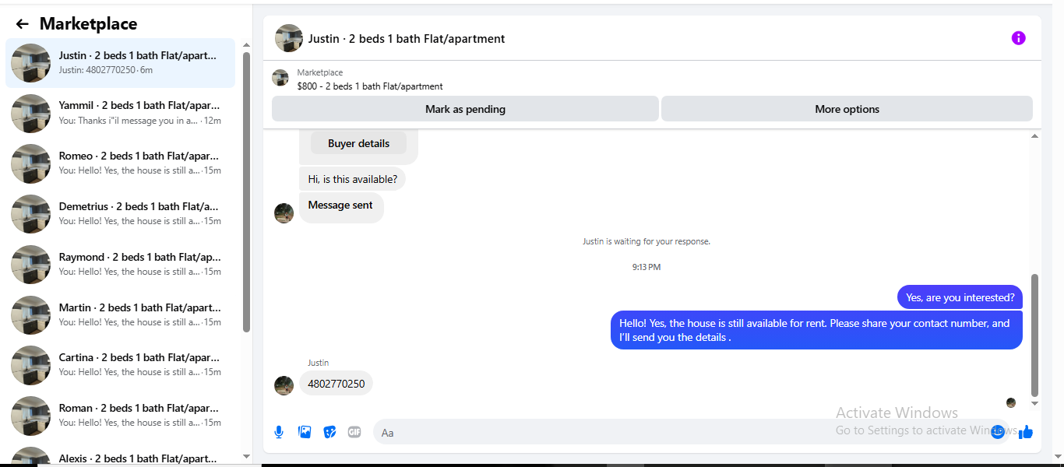Open More options for listing
Viewport: 1064px width, 467px height.
click(x=847, y=109)
